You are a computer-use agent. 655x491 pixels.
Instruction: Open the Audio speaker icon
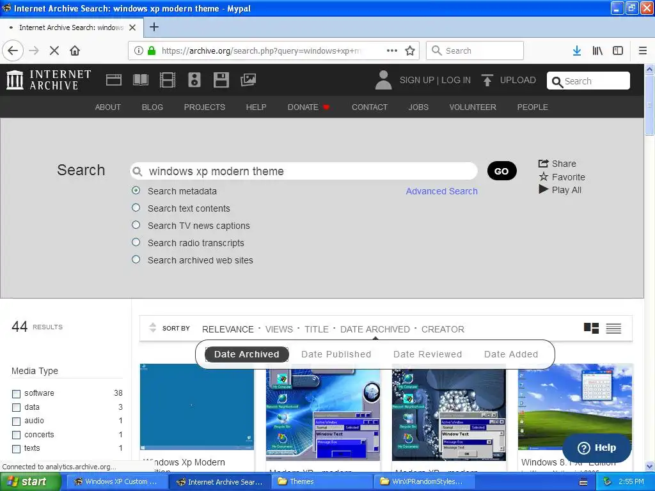pos(194,80)
